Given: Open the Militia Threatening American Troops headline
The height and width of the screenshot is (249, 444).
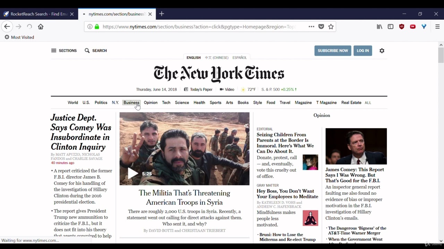Looking at the screenshot, I should pos(184,197).
